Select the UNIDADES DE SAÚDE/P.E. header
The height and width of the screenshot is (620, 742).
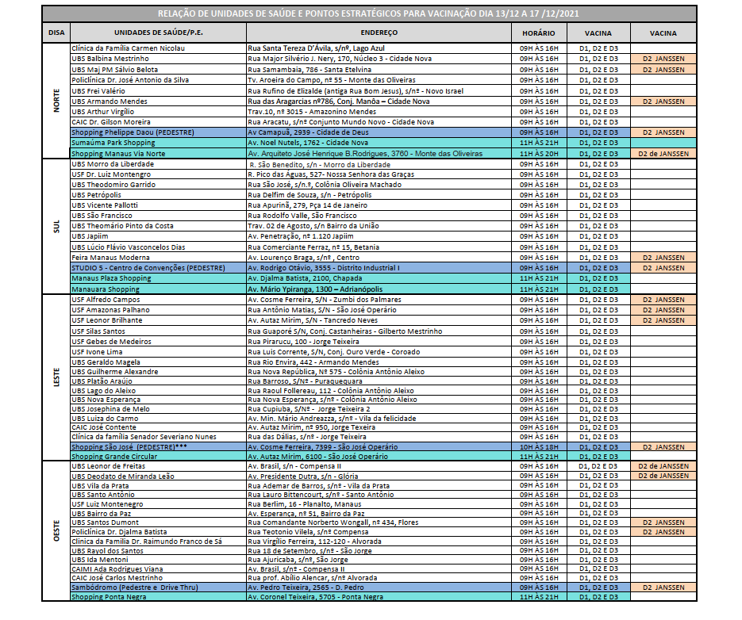point(157,33)
